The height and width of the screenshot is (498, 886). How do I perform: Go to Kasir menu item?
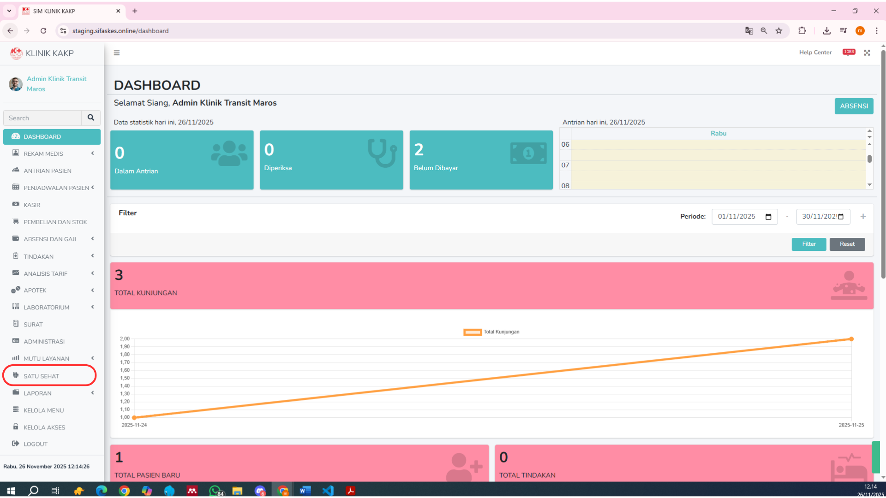(x=32, y=205)
